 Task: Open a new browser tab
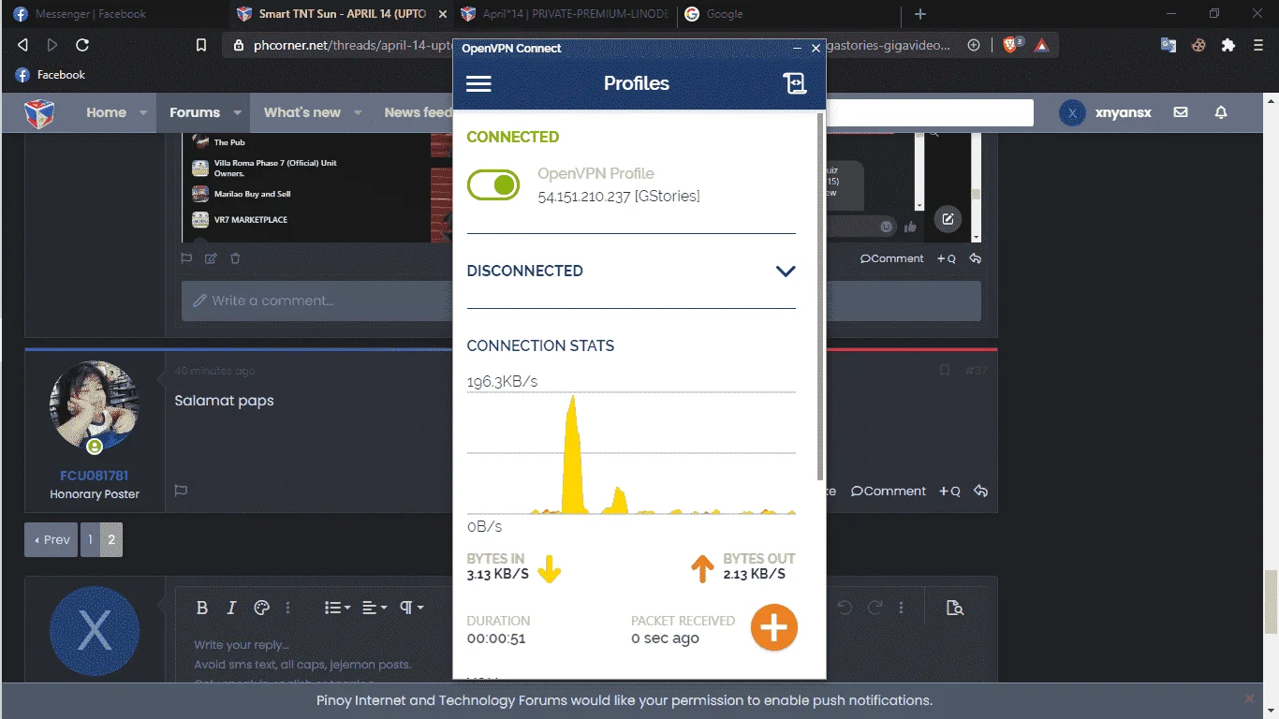(920, 14)
